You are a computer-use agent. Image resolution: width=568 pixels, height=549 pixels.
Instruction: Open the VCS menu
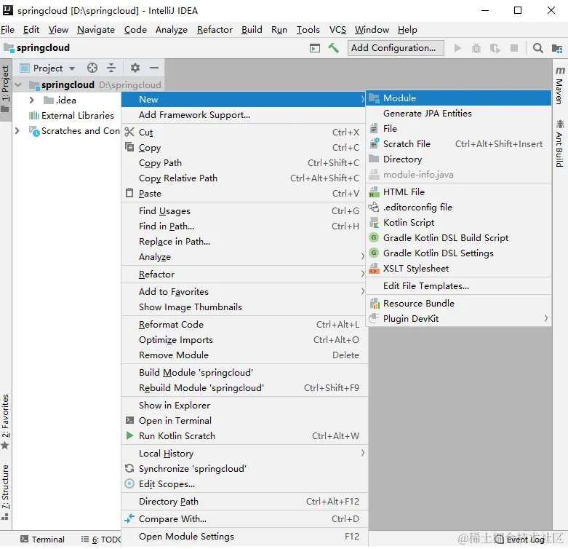click(337, 29)
